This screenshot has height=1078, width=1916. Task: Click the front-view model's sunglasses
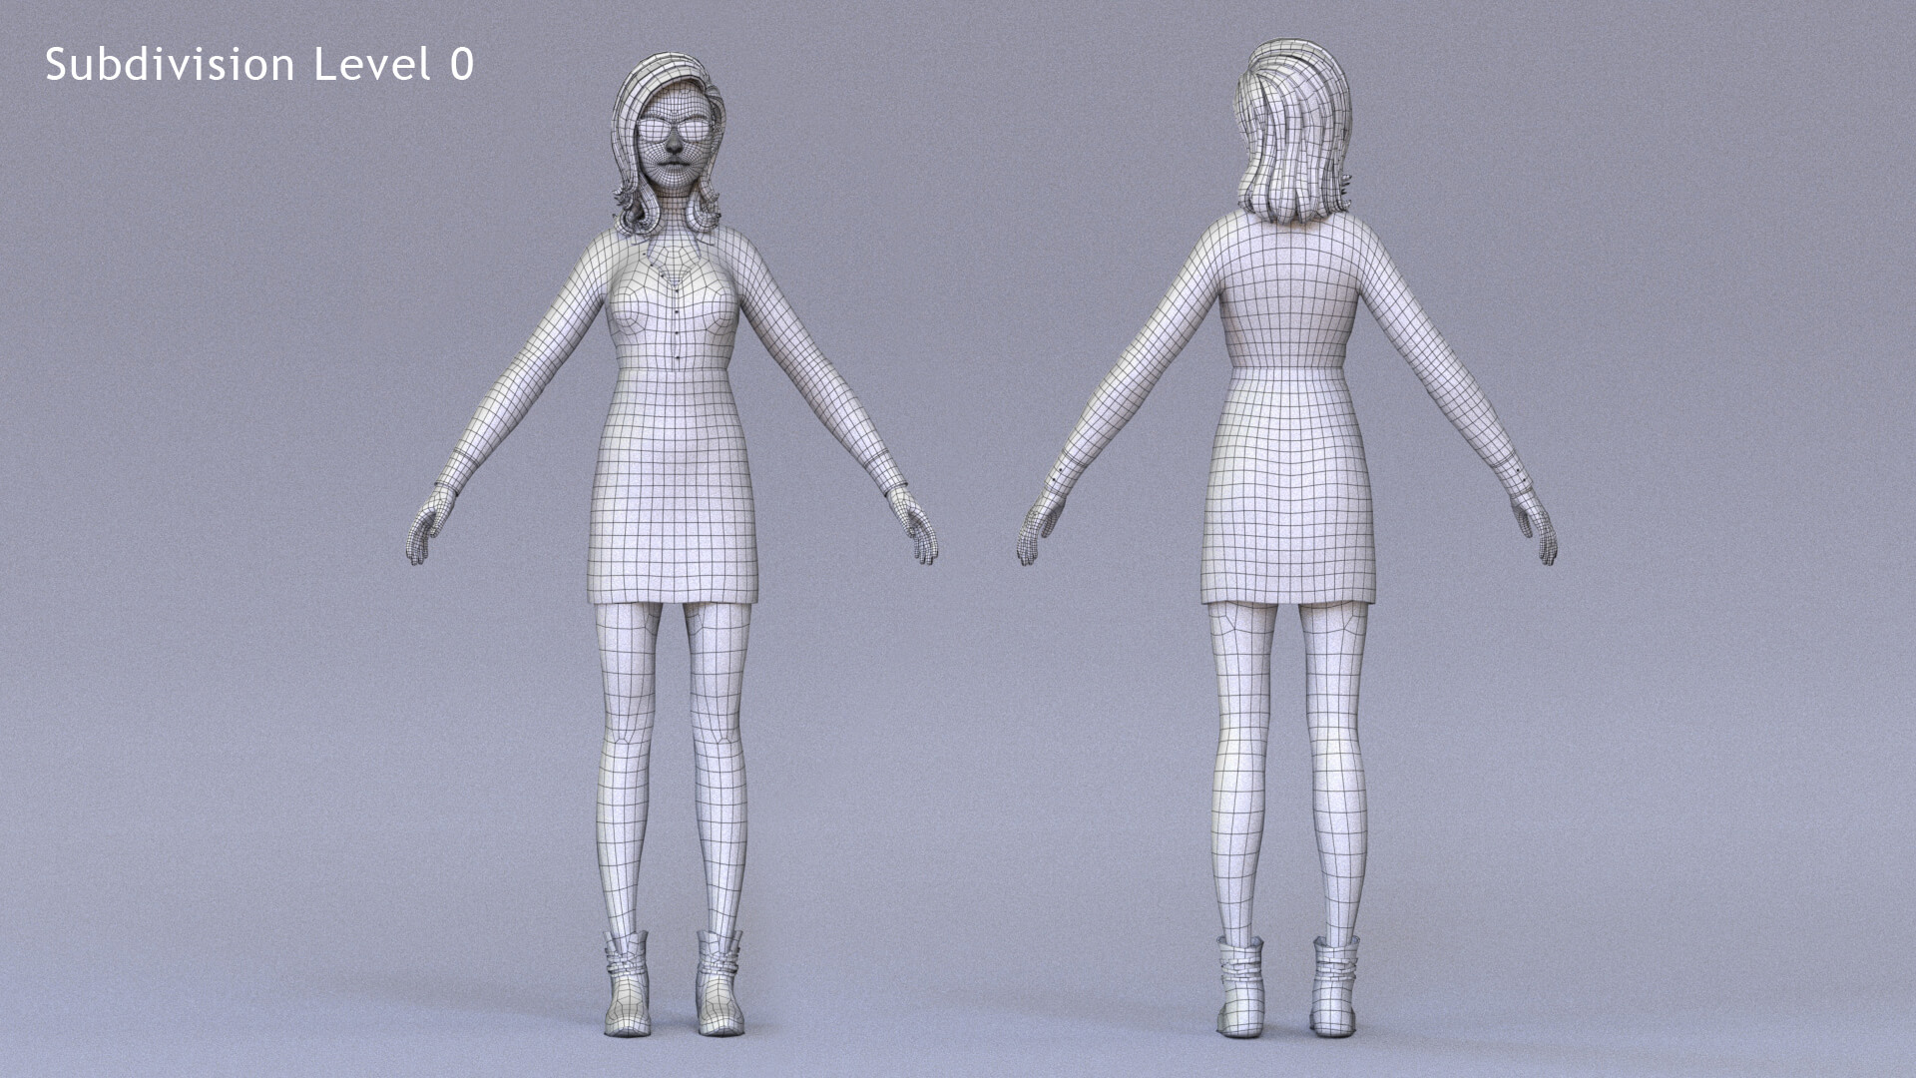pos(675,131)
